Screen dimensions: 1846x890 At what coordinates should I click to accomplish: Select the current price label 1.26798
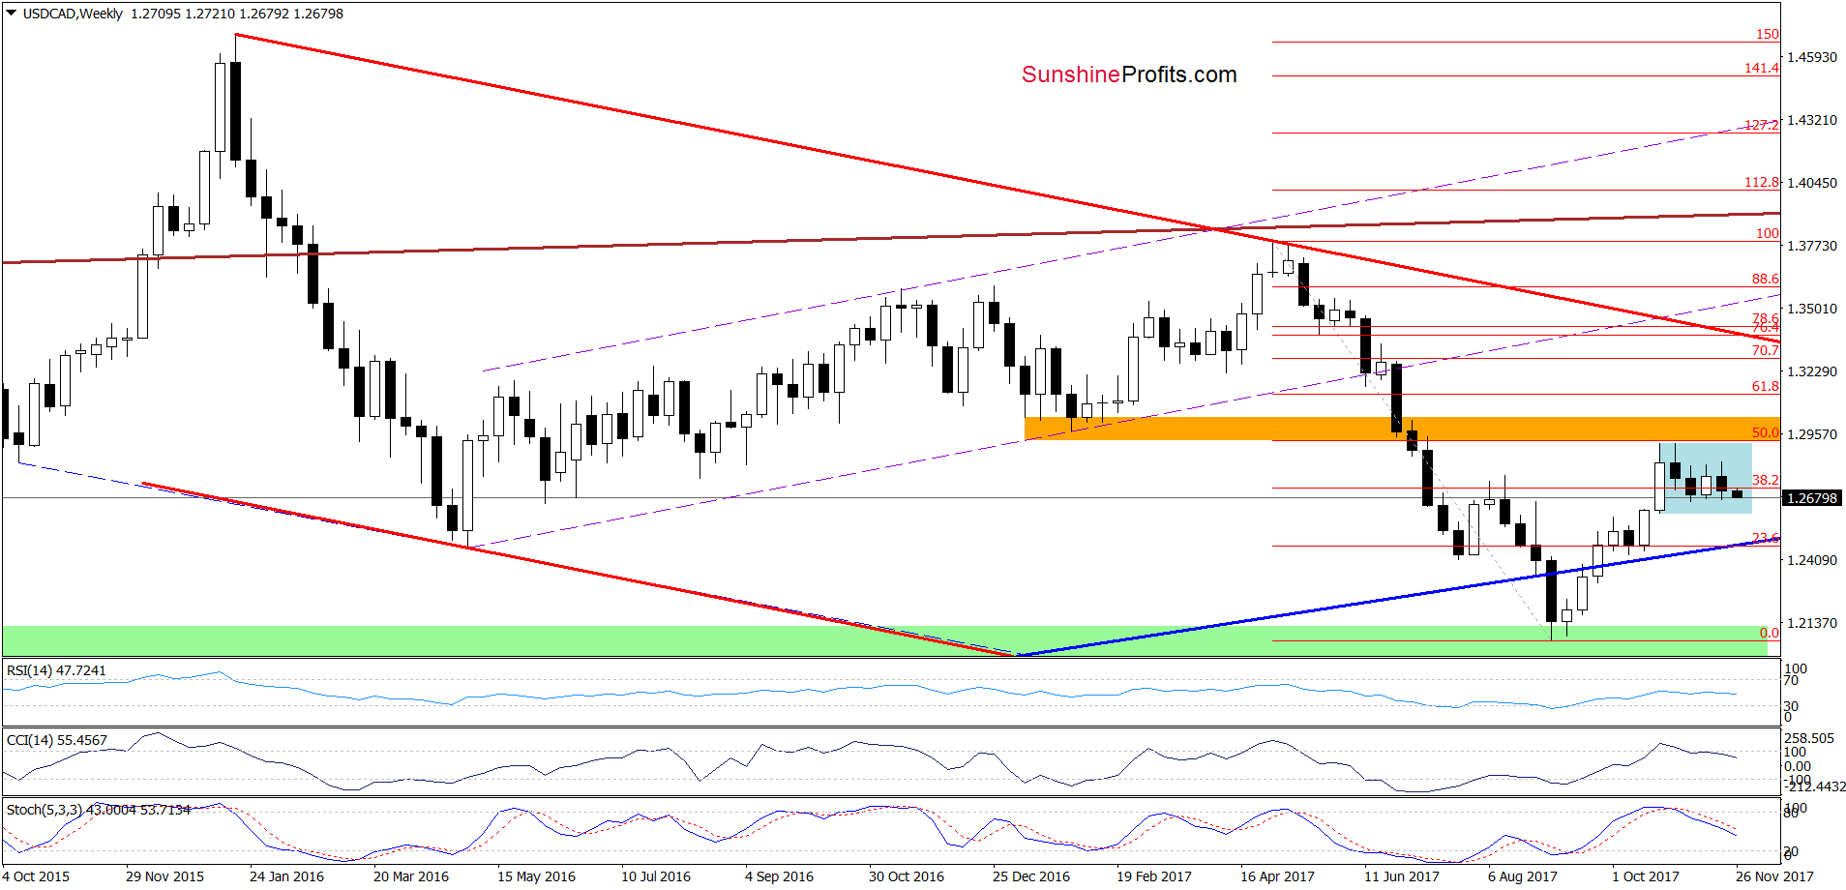tap(1812, 498)
